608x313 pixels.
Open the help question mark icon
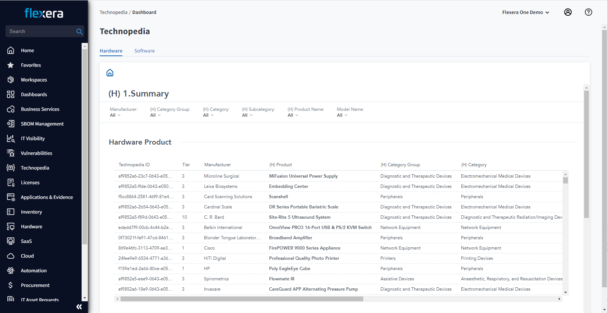[x=588, y=12]
